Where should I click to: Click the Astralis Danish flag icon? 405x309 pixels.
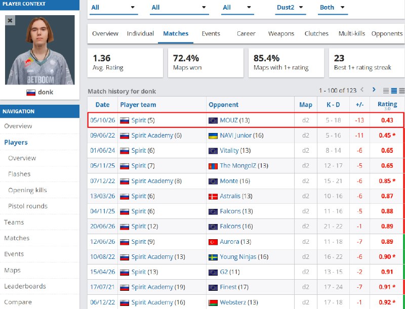213,196
